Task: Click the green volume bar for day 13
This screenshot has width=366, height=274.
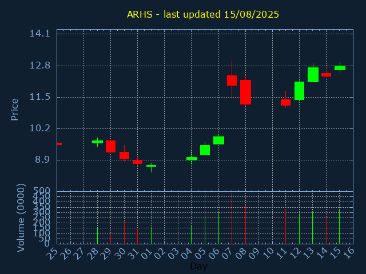Action: (x=313, y=227)
